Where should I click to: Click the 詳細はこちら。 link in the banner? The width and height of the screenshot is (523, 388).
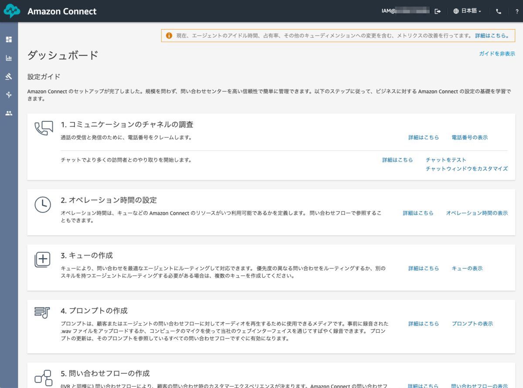pyautogui.click(x=492, y=36)
